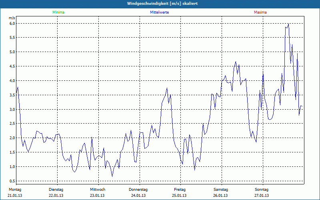Click the date 23.01.13
The width and height of the screenshot is (320, 200).
(97, 196)
